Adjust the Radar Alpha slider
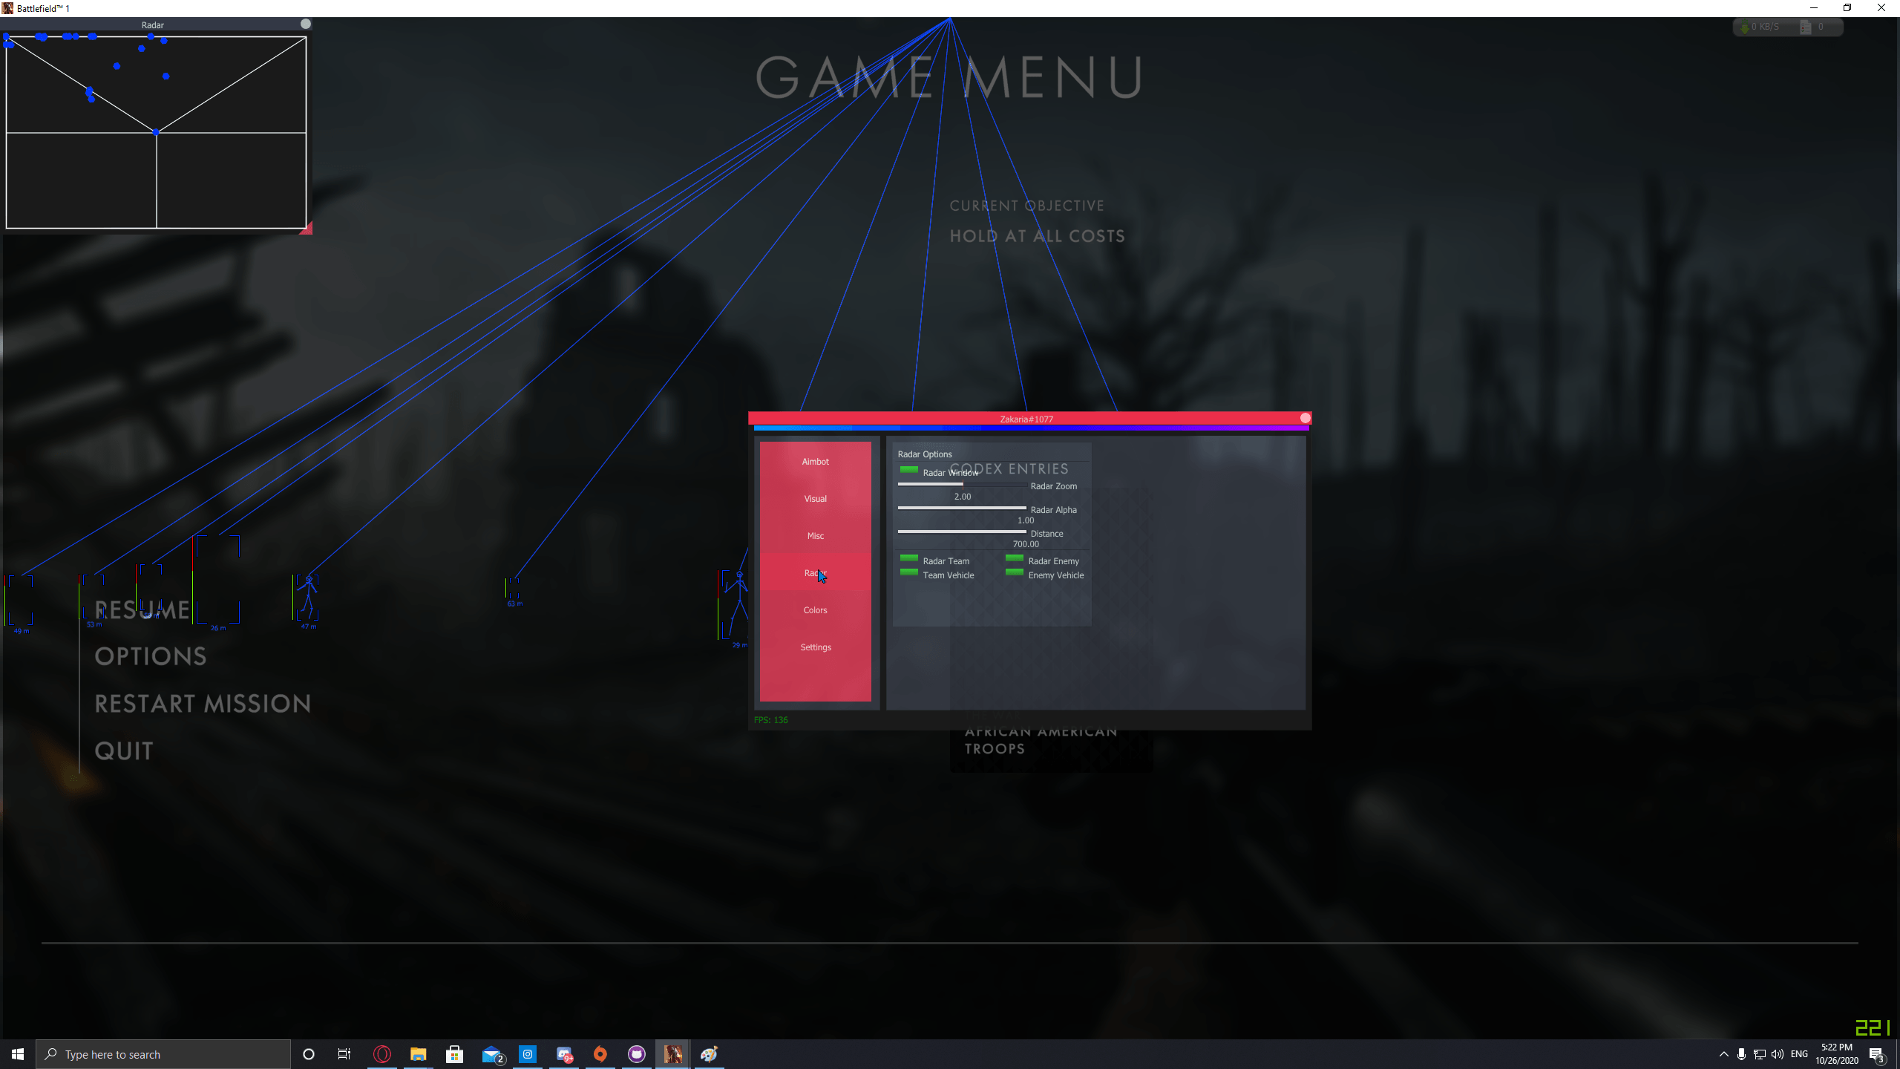 [962, 508]
